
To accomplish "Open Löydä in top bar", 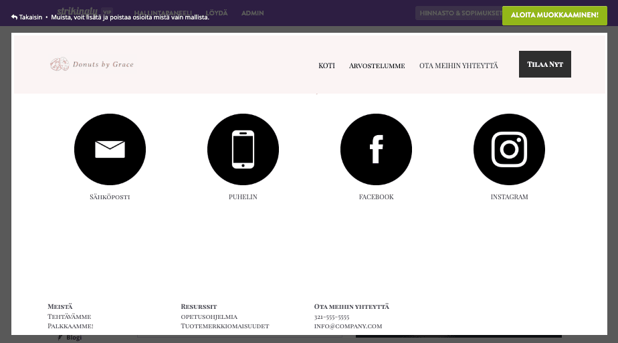I will (217, 13).
